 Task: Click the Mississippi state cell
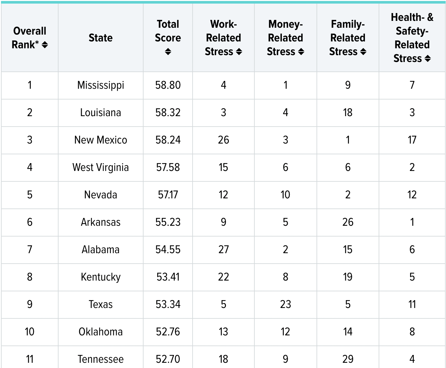(x=100, y=85)
